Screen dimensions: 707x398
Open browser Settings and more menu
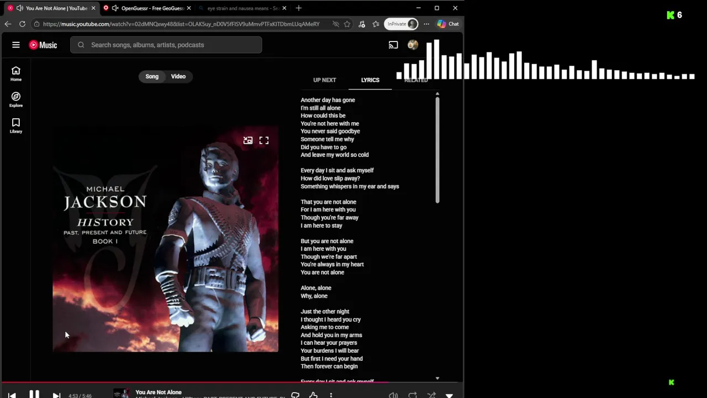(x=426, y=24)
